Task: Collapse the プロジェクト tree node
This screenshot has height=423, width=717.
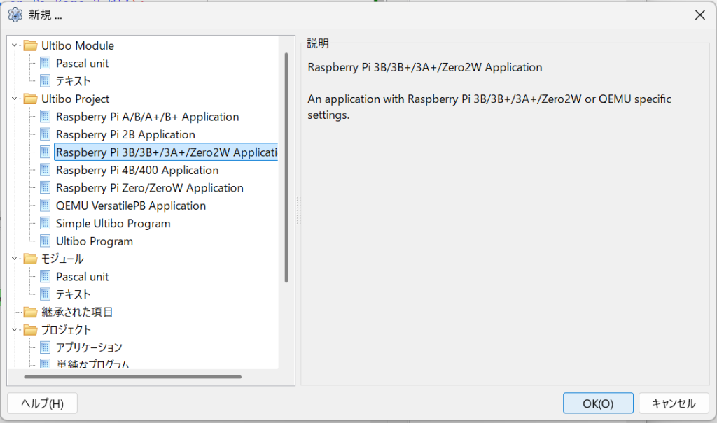Action: pyautogui.click(x=15, y=329)
